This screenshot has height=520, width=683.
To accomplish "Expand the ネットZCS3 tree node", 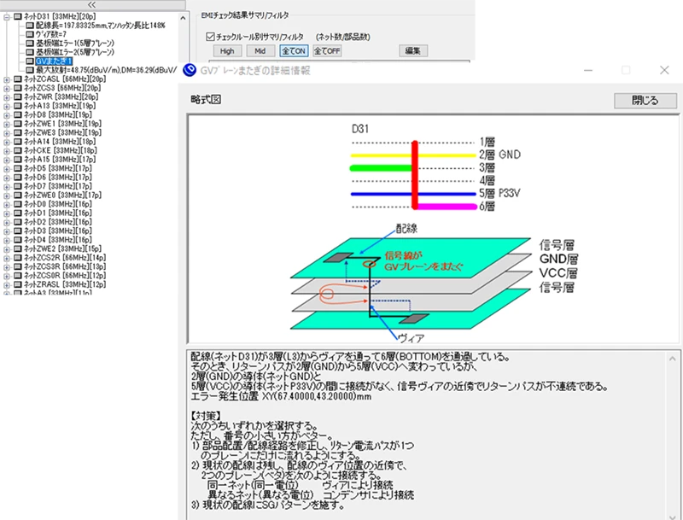I will click(7, 88).
